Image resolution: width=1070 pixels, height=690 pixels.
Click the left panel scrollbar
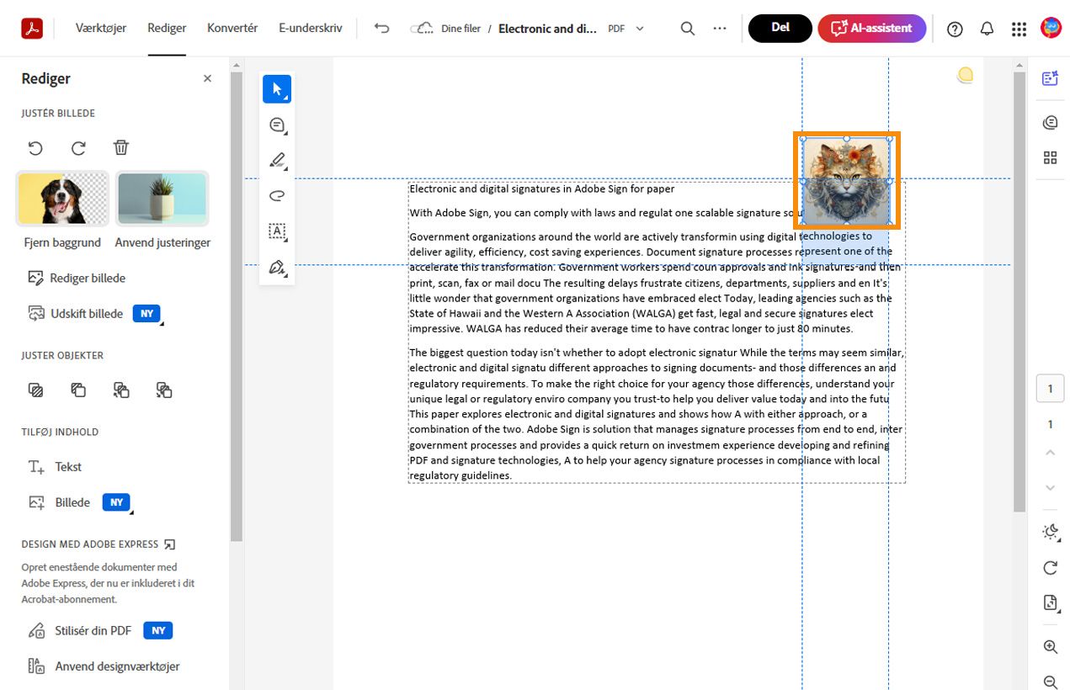[237, 305]
